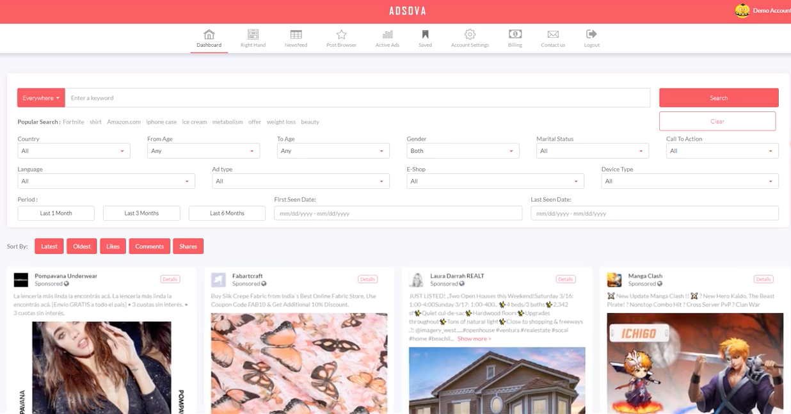Viewport: 791px width, 414px height.
Task: Click the ice cream popular search term
Action: pos(195,122)
